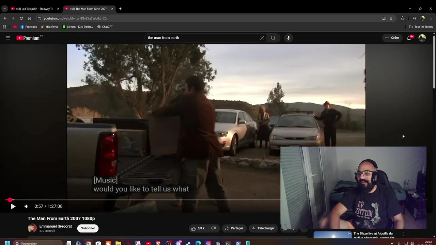Open Chrome from the taskbar
This screenshot has height=245, width=436.
point(88,243)
